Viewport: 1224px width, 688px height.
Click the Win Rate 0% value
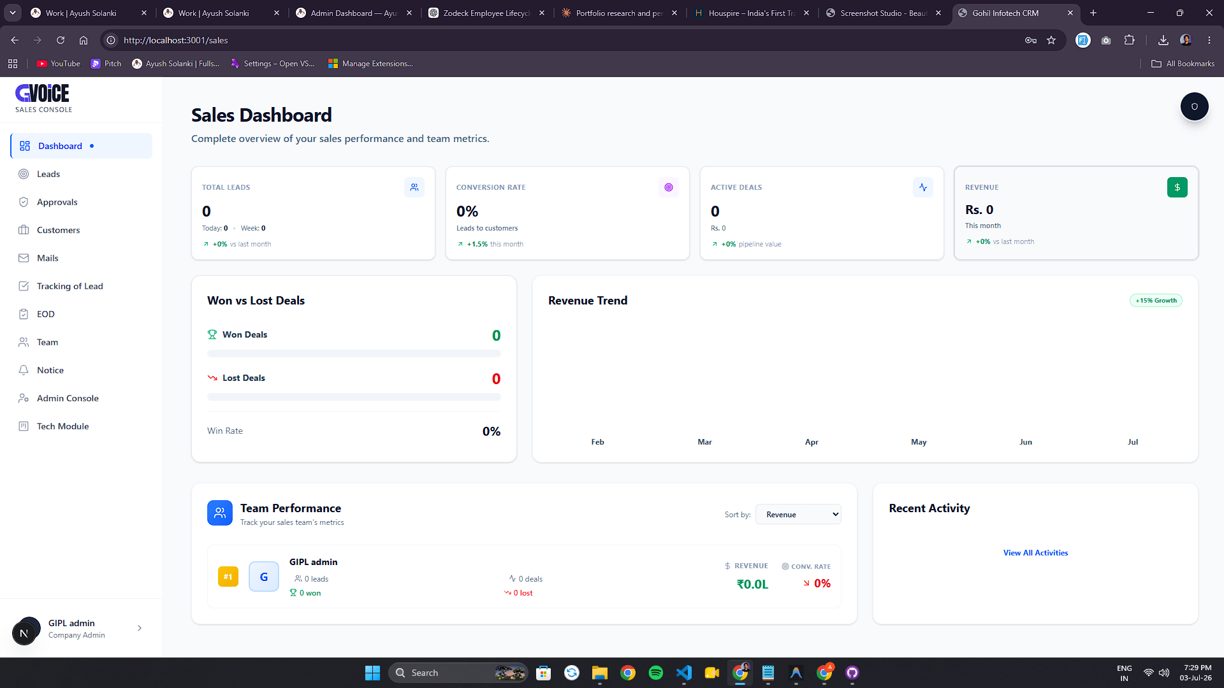(492, 431)
